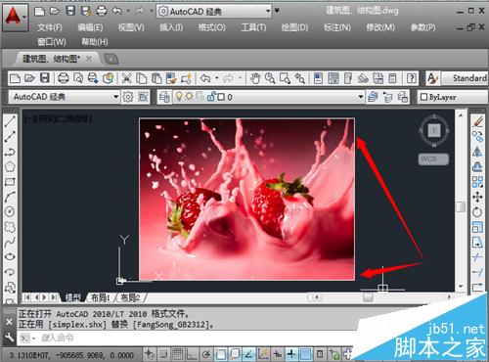Expand the quick access toolbar customize arrow
Image resolution: width=489 pixels, height=362 pixels.
click(x=277, y=11)
